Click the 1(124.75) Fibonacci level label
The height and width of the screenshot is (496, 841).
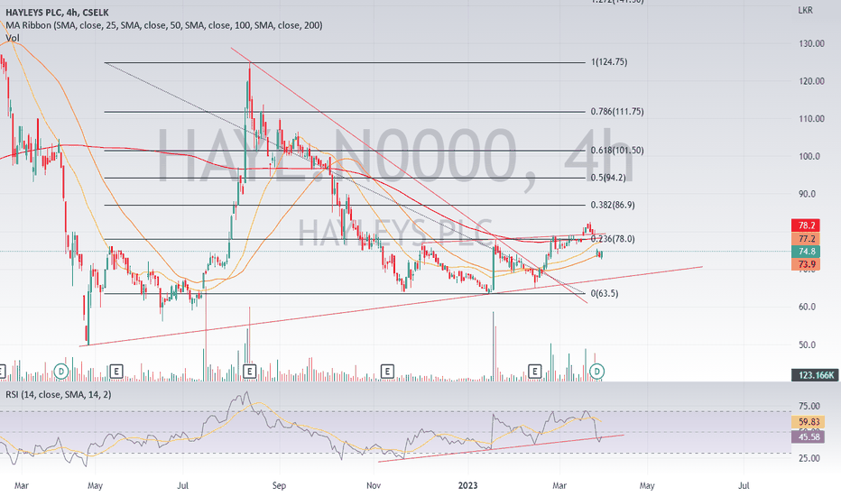tap(609, 62)
